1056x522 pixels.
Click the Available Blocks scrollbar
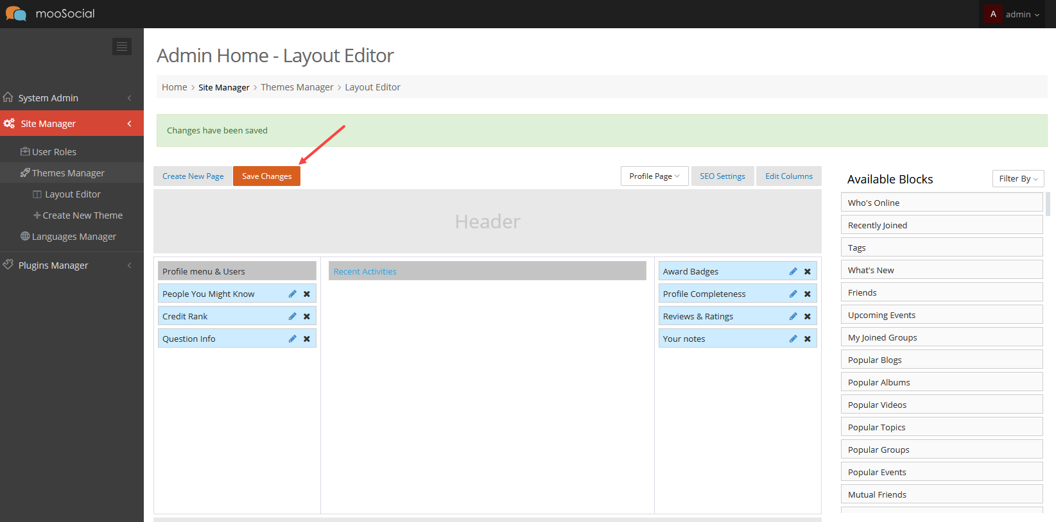tap(1048, 204)
